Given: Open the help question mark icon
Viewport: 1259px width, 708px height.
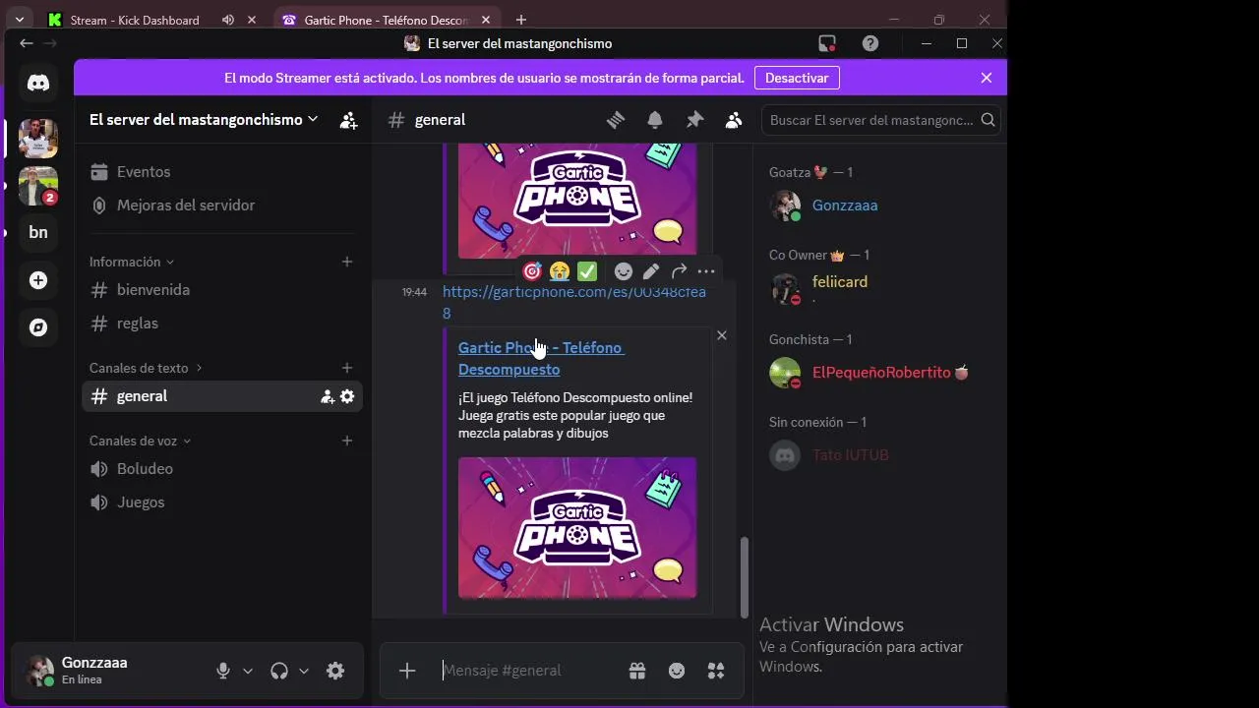Looking at the screenshot, I should pyautogui.click(x=870, y=43).
